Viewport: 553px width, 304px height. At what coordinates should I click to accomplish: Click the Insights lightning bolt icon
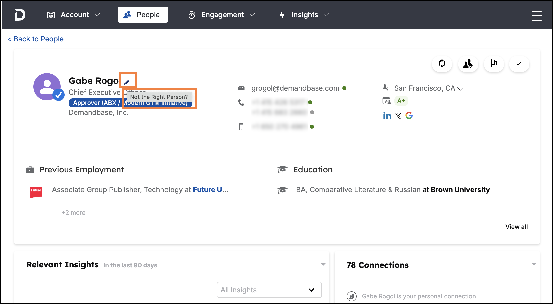[282, 15]
